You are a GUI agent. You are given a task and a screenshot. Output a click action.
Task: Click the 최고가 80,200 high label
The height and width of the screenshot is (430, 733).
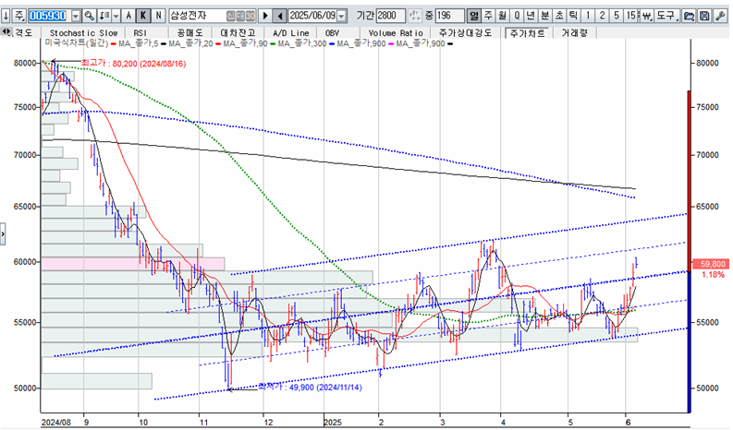click(133, 63)
